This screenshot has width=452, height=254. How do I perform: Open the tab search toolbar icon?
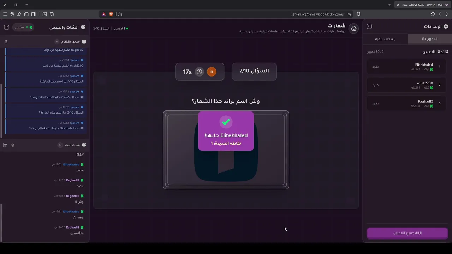[44, 14]
